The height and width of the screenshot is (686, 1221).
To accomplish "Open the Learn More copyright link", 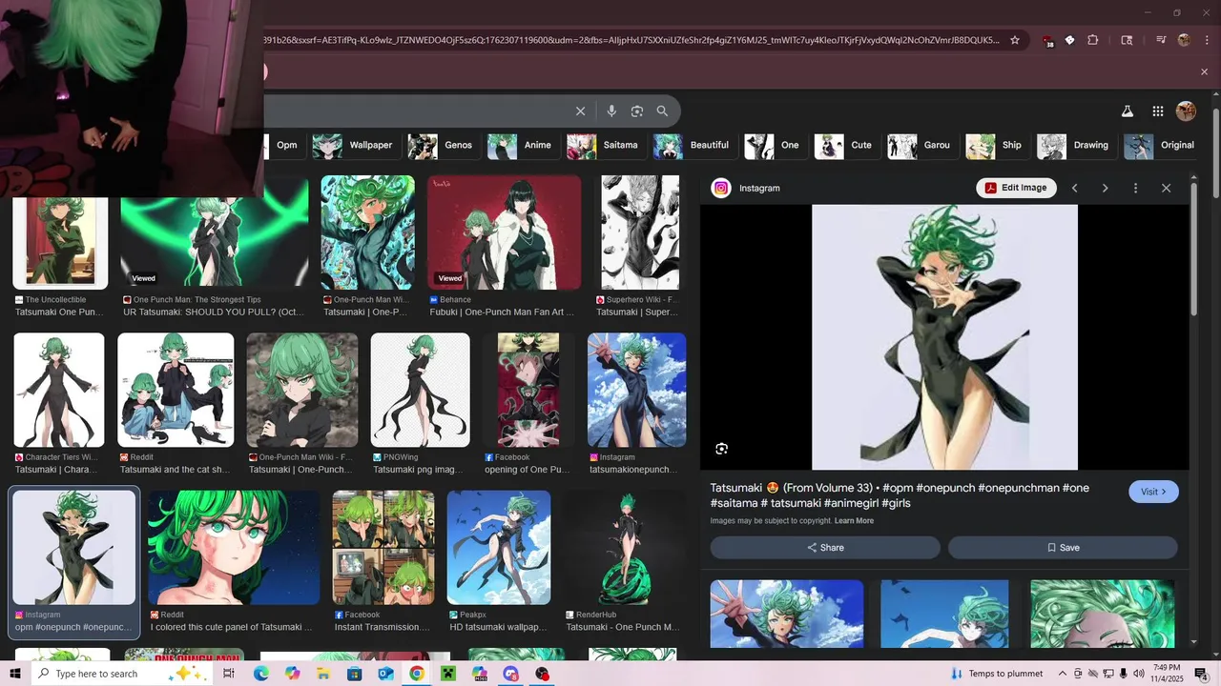I will click(x=854, y=521).
